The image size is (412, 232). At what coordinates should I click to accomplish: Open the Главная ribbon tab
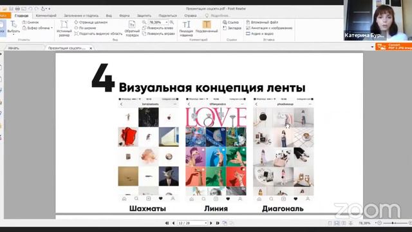click(x=21, y=15)
